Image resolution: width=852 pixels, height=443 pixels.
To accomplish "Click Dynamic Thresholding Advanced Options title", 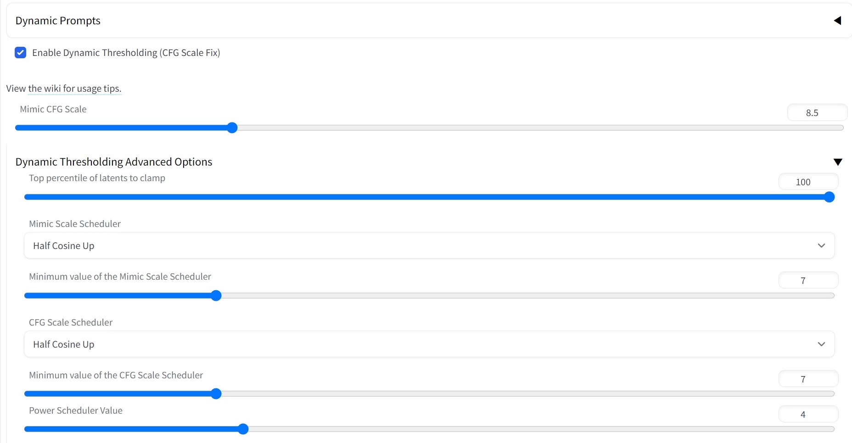I will coord(114,162).
